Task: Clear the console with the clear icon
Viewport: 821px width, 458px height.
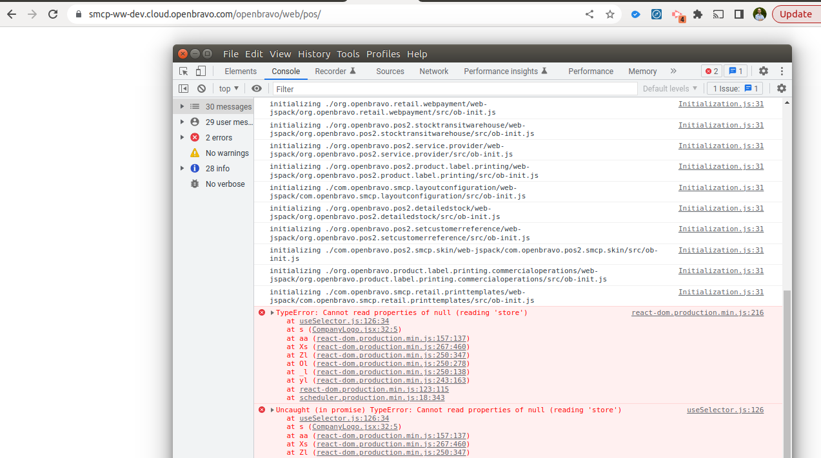Action: point(201,89)
